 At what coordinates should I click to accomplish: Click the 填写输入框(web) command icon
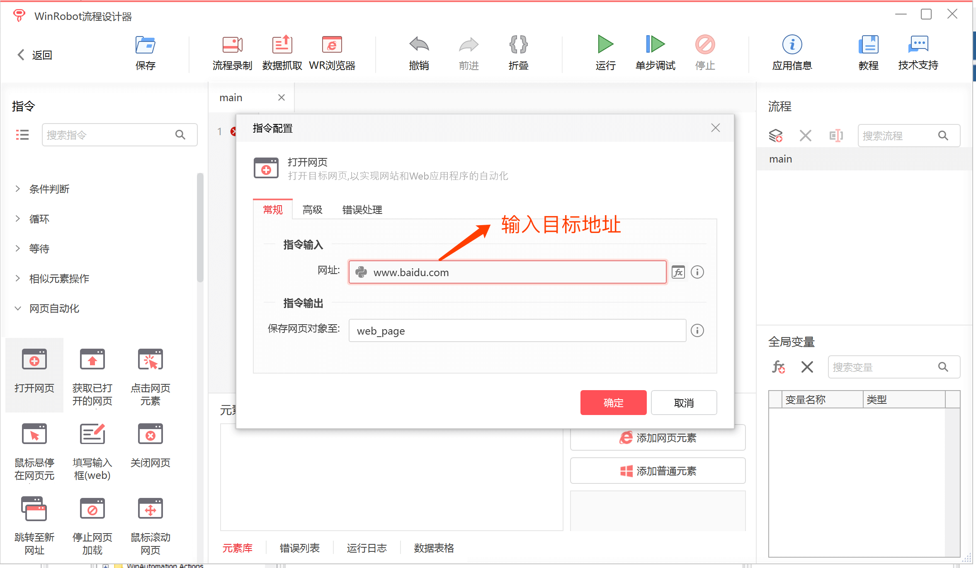pos(92,434)
